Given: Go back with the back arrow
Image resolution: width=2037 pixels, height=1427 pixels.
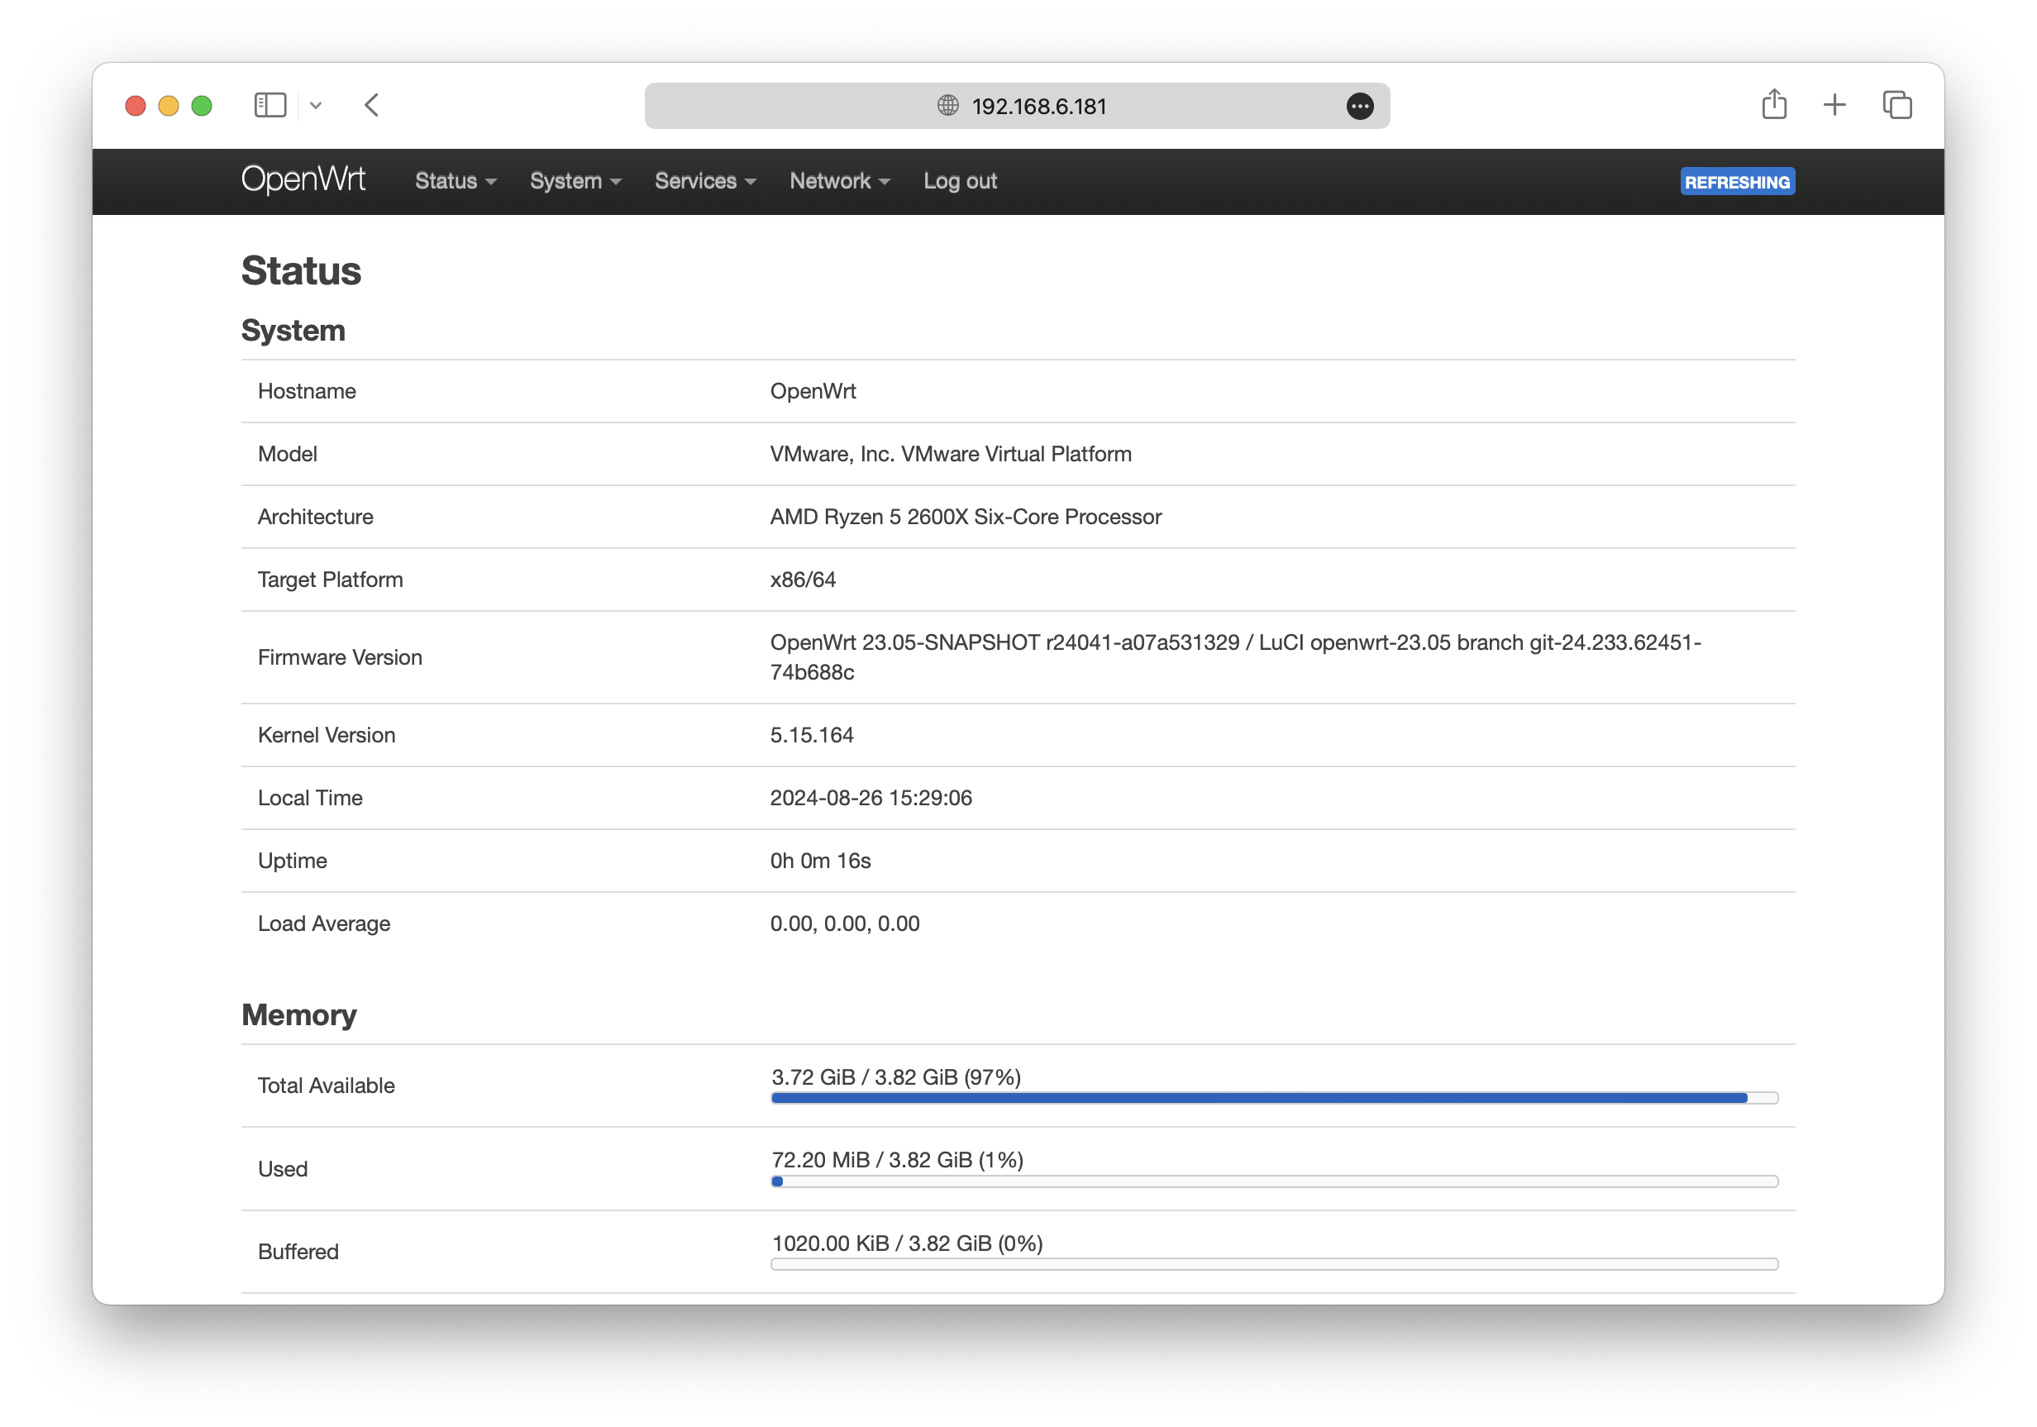Looking at the screenshot, I should (372, 106).
